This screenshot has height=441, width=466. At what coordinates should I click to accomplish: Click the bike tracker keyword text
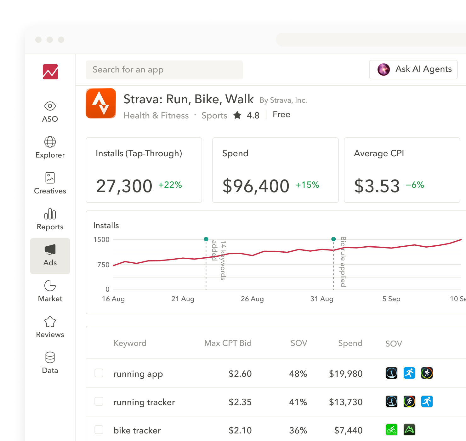coord(137,430)
